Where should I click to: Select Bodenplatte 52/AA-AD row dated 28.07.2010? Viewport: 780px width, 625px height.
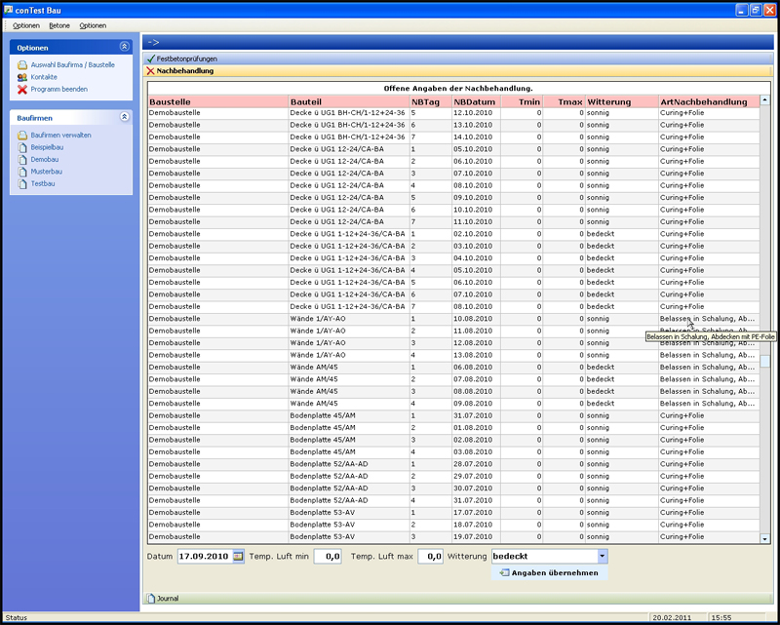tap(453, 464)
